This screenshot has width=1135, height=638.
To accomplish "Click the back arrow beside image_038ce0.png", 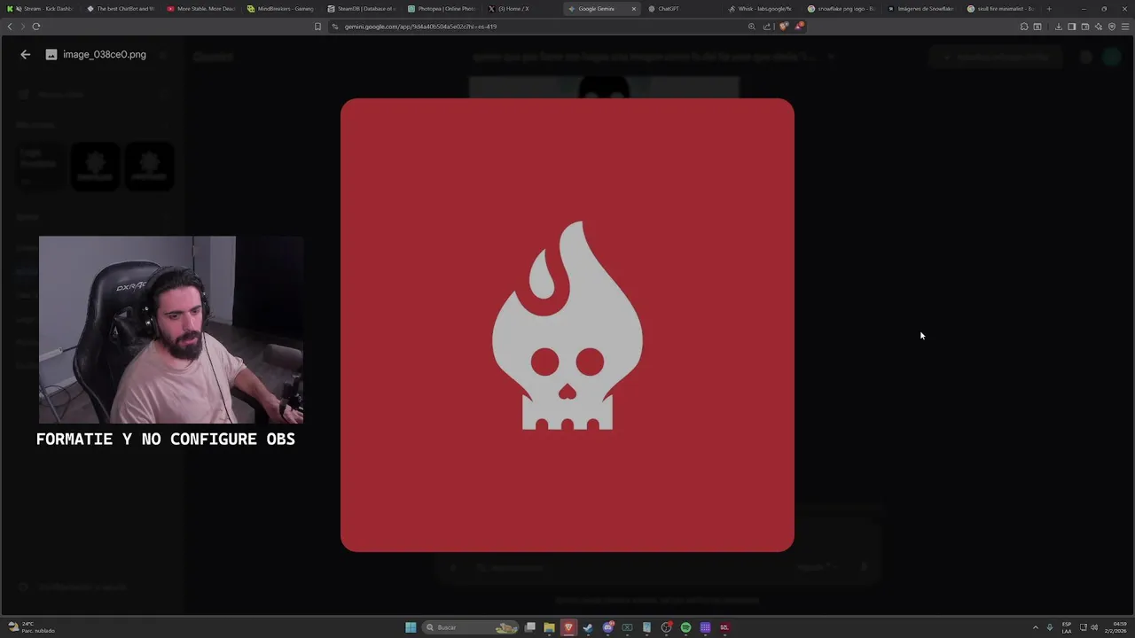I will point(25,54).
